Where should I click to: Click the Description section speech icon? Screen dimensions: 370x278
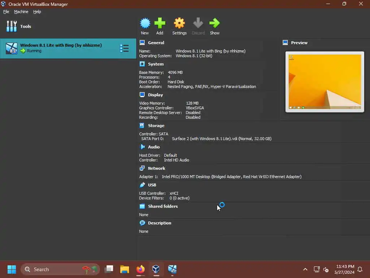142,223
